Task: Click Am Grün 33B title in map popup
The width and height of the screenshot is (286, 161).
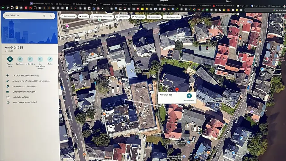Action: click(x=166, y=95)
